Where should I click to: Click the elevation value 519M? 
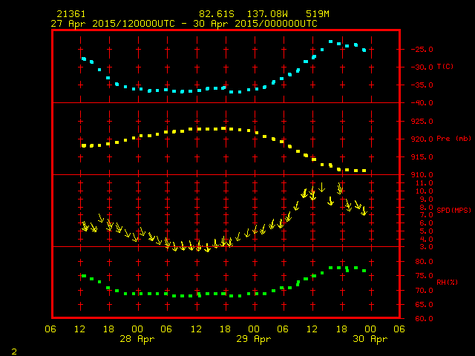point(318,14)
